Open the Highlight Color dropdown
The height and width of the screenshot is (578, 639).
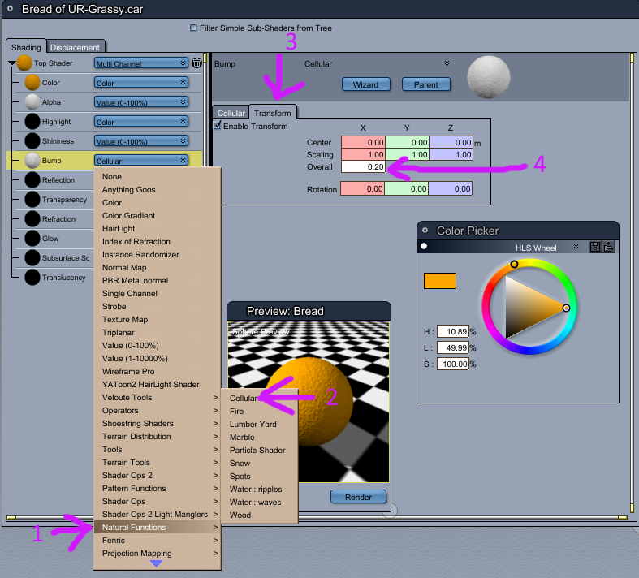click(x=141, y=122)
